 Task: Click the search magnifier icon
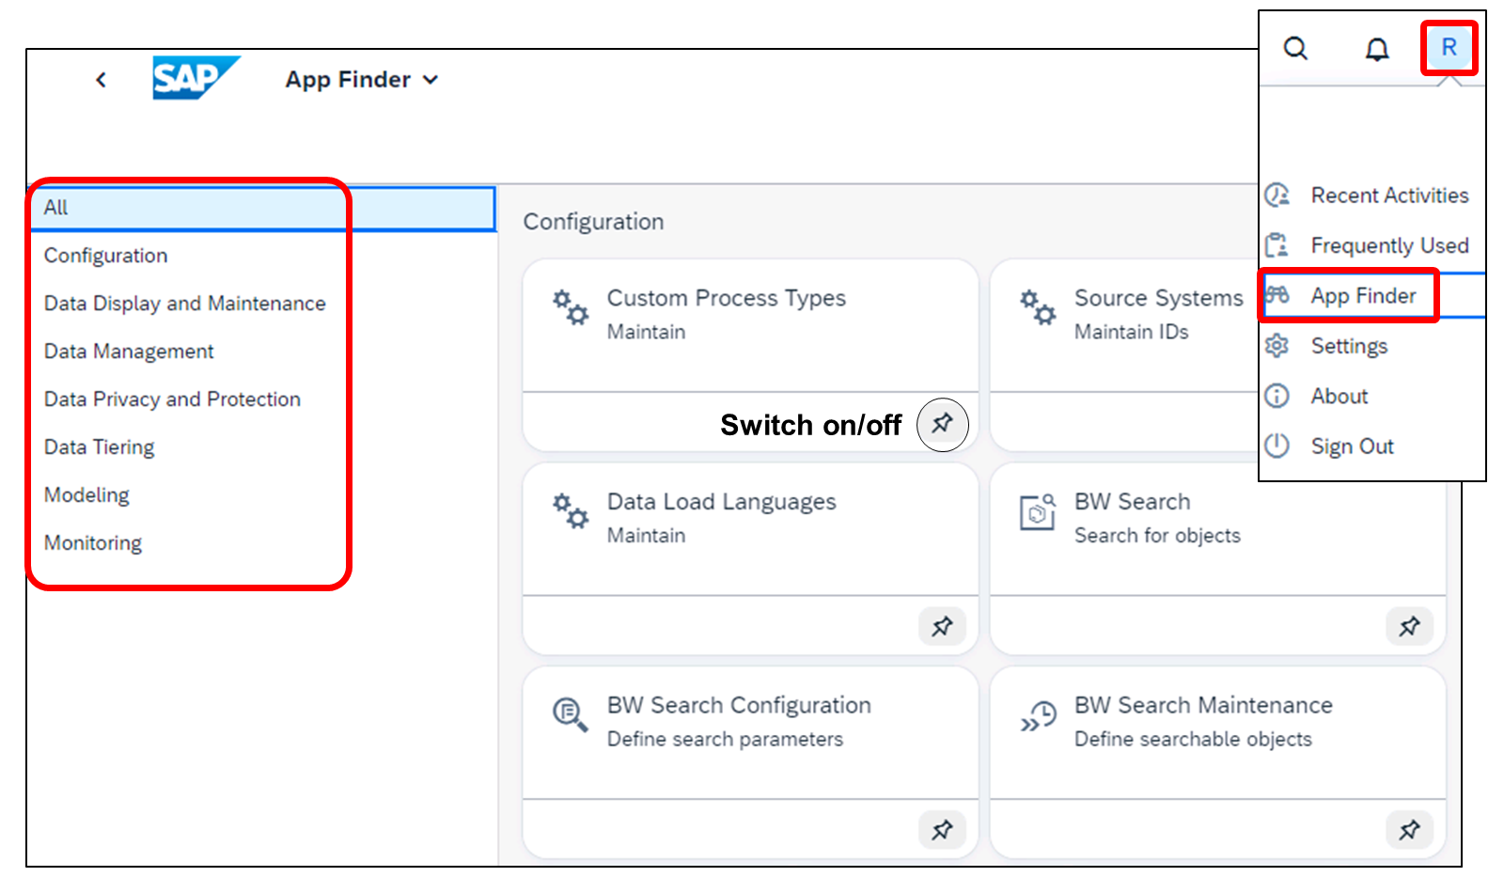tap(1295, 48)
